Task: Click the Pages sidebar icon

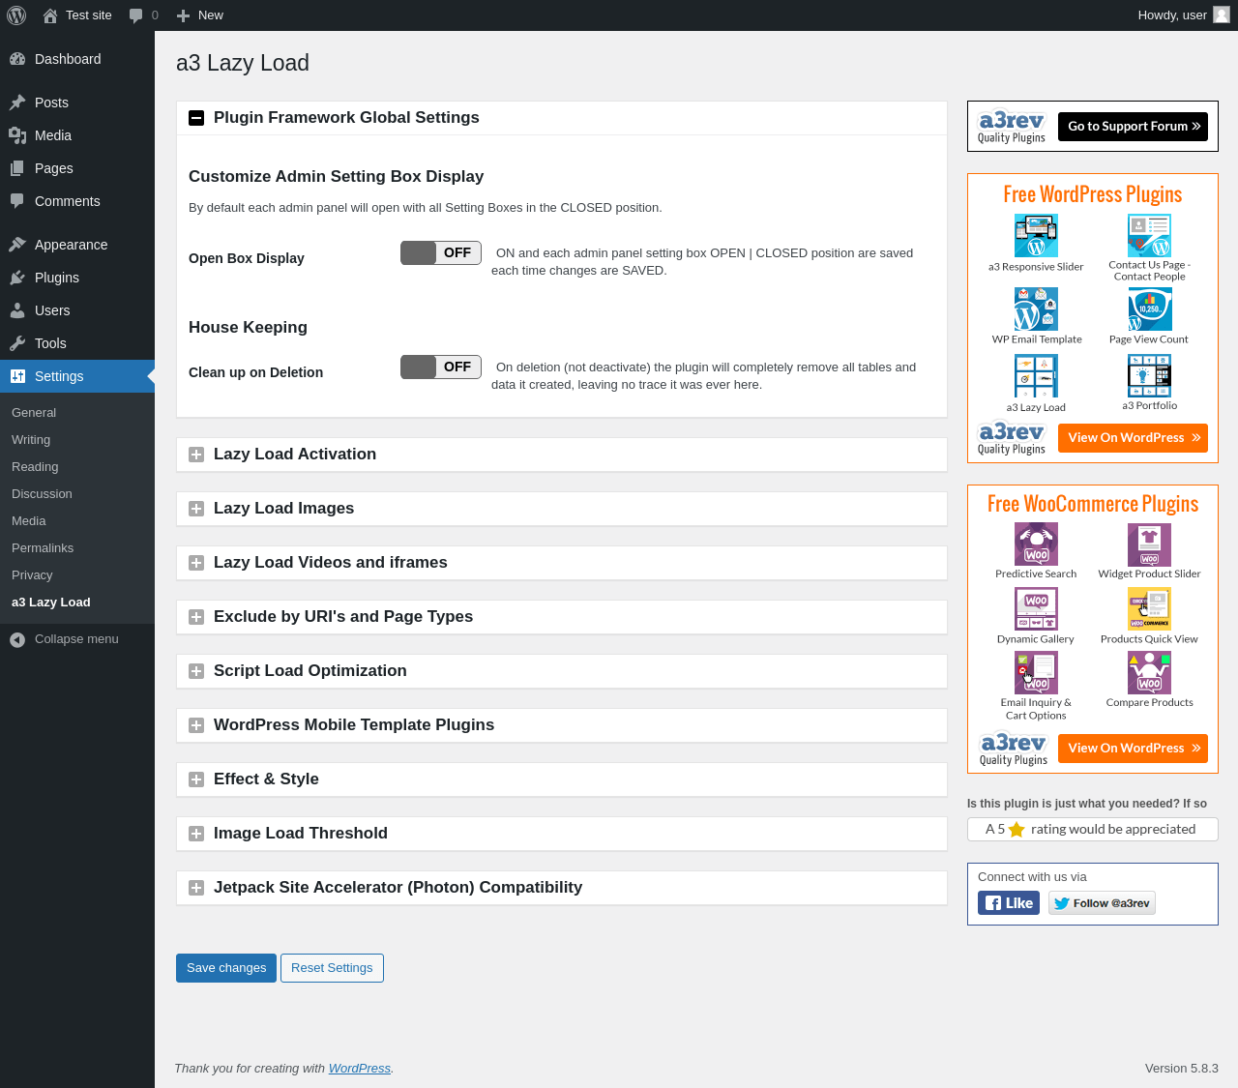Action: [17, 168]
